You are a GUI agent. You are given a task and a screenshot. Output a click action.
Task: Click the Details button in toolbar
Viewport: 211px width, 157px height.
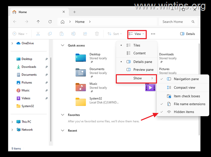coord(187,34)
